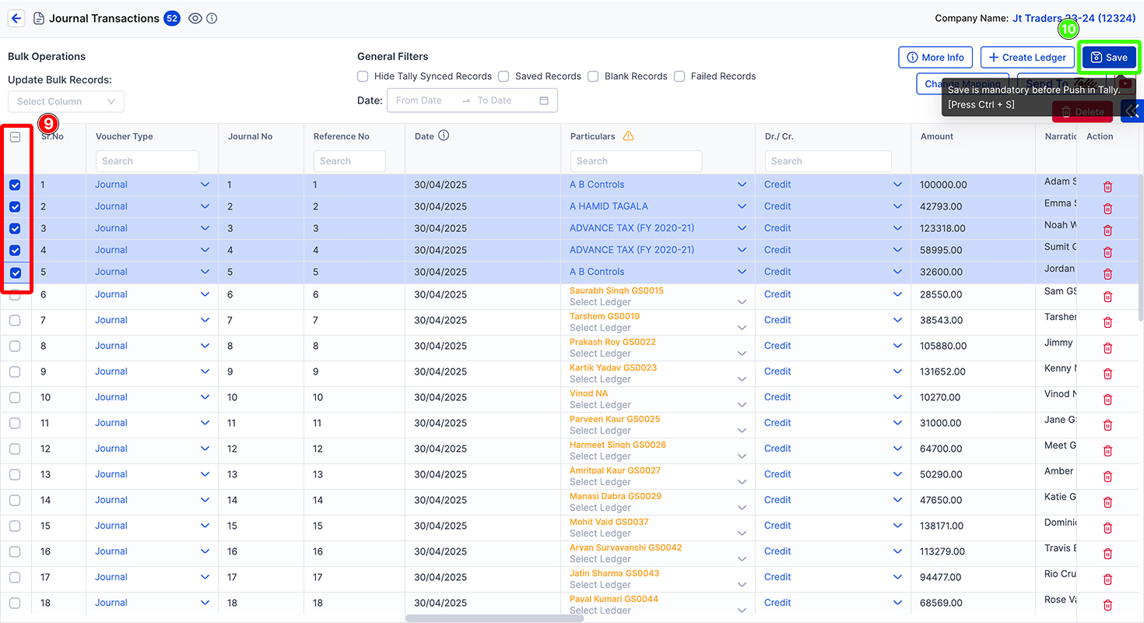Search in the Particulars column filter
The image size is (1144, 623).
point(636,161)
